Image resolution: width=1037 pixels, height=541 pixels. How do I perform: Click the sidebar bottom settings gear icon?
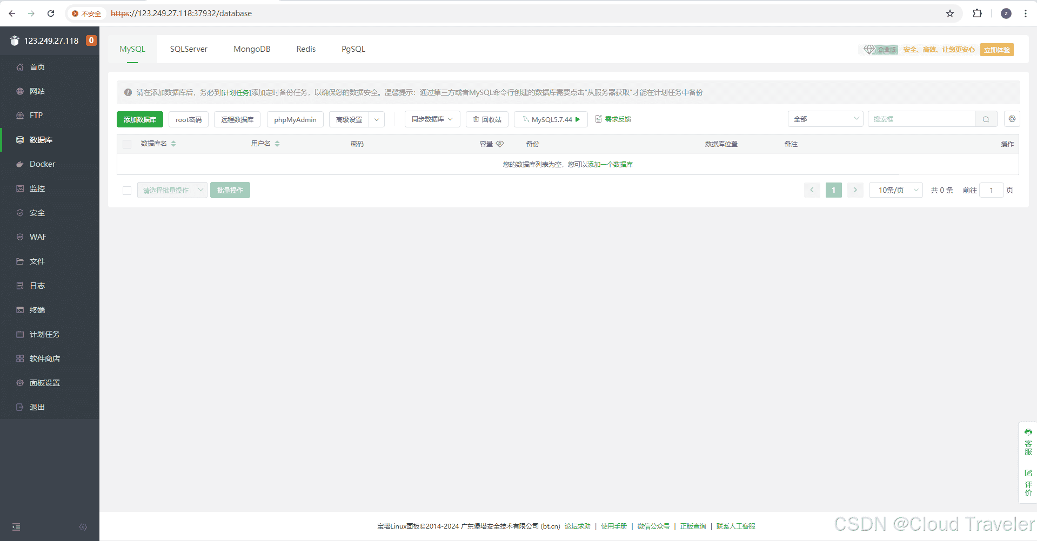(83, 527)
